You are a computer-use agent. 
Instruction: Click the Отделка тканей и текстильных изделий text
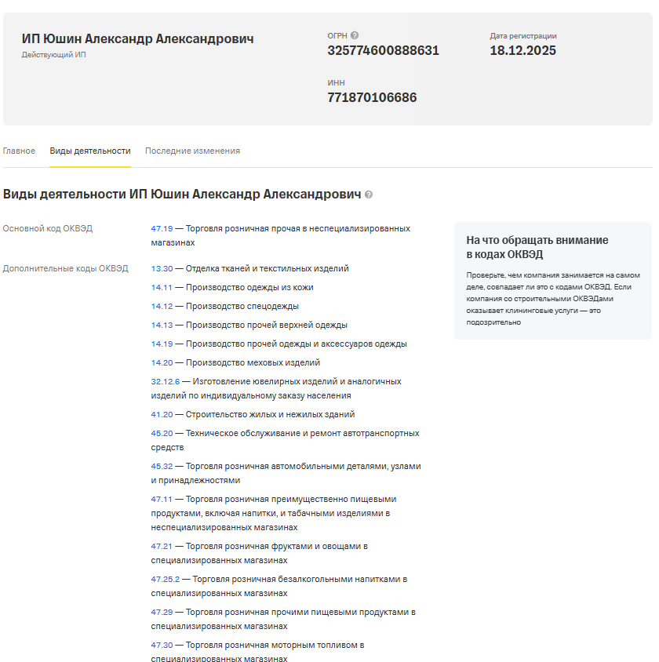tap(268, 268)
